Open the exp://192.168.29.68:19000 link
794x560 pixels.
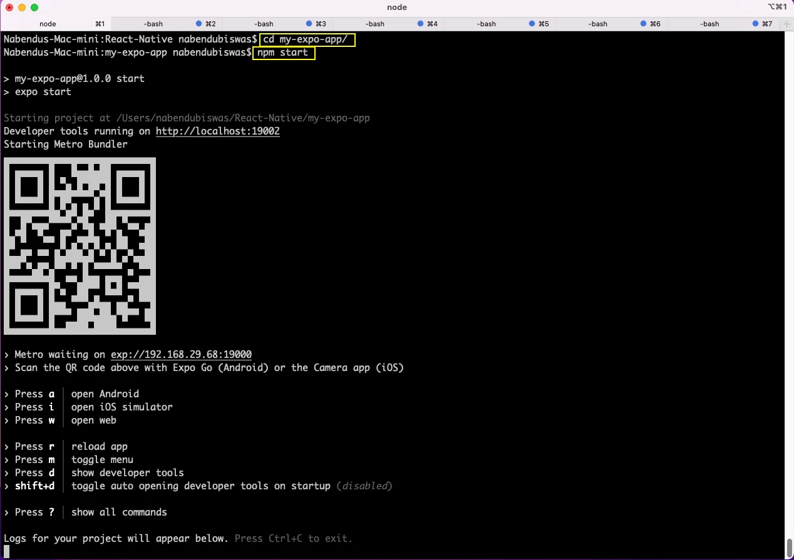182,355
